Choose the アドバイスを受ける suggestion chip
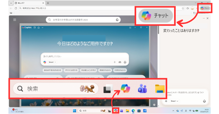This screenshot has height=114, width=219. 71,70
